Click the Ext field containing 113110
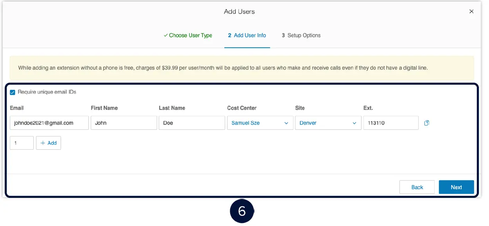489x226 pixels. coord(391,123)
